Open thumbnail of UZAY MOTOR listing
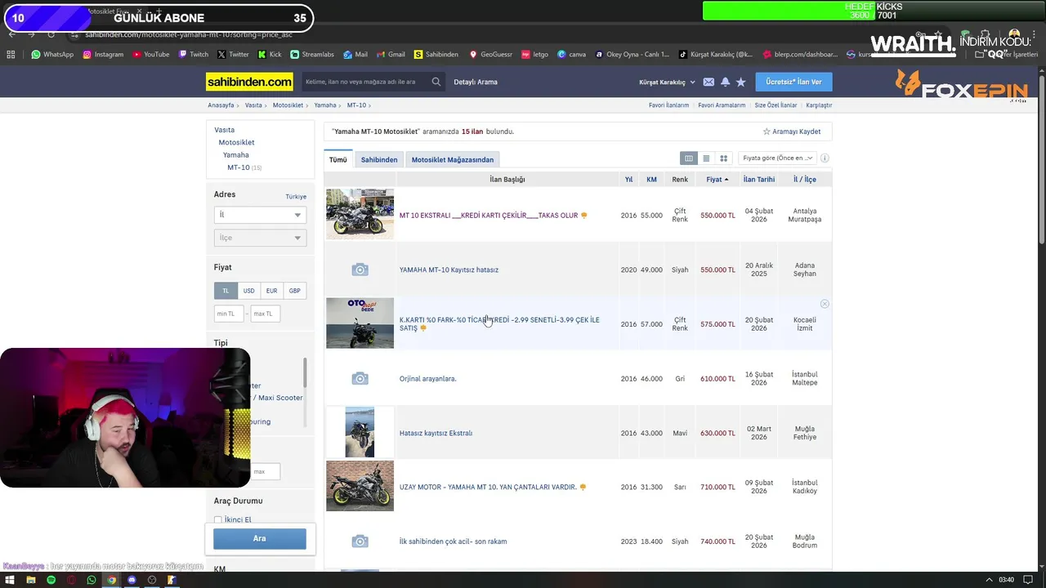The image size is (1046, 588). (x=360, y=487)
